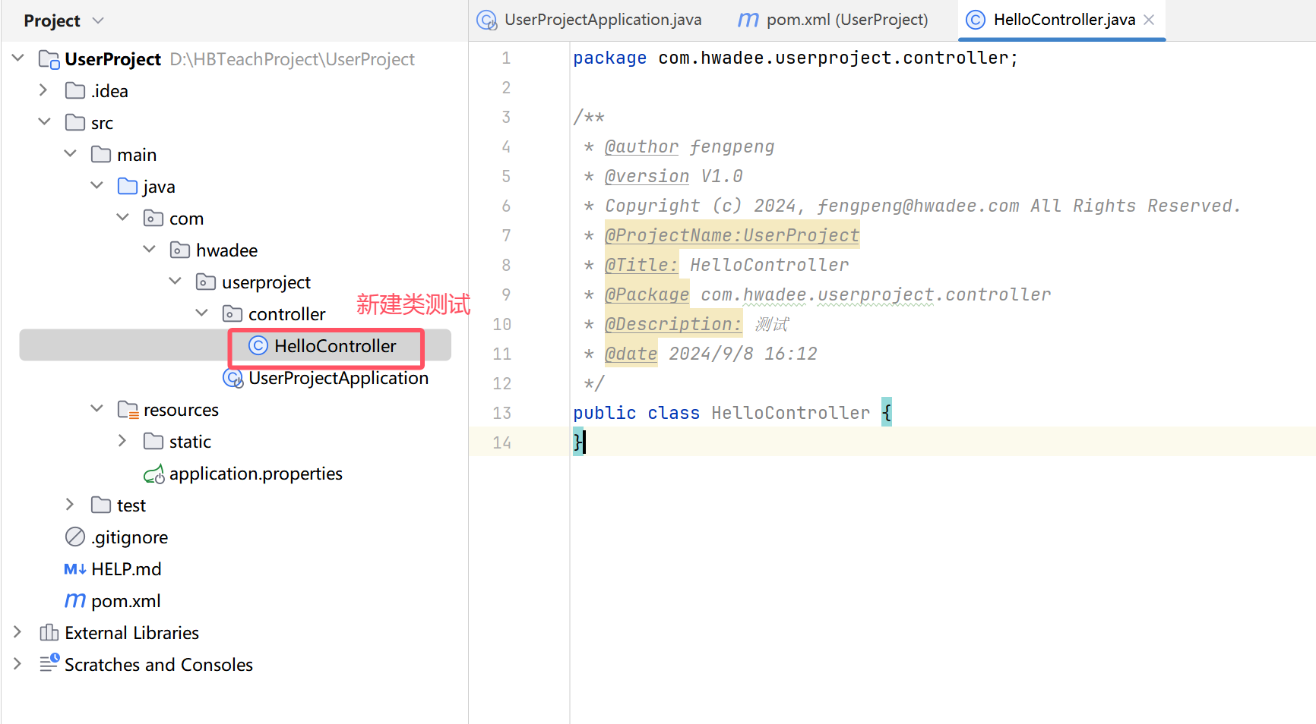
Task: Click the main folder icon
Action: [x=101, y=154]
